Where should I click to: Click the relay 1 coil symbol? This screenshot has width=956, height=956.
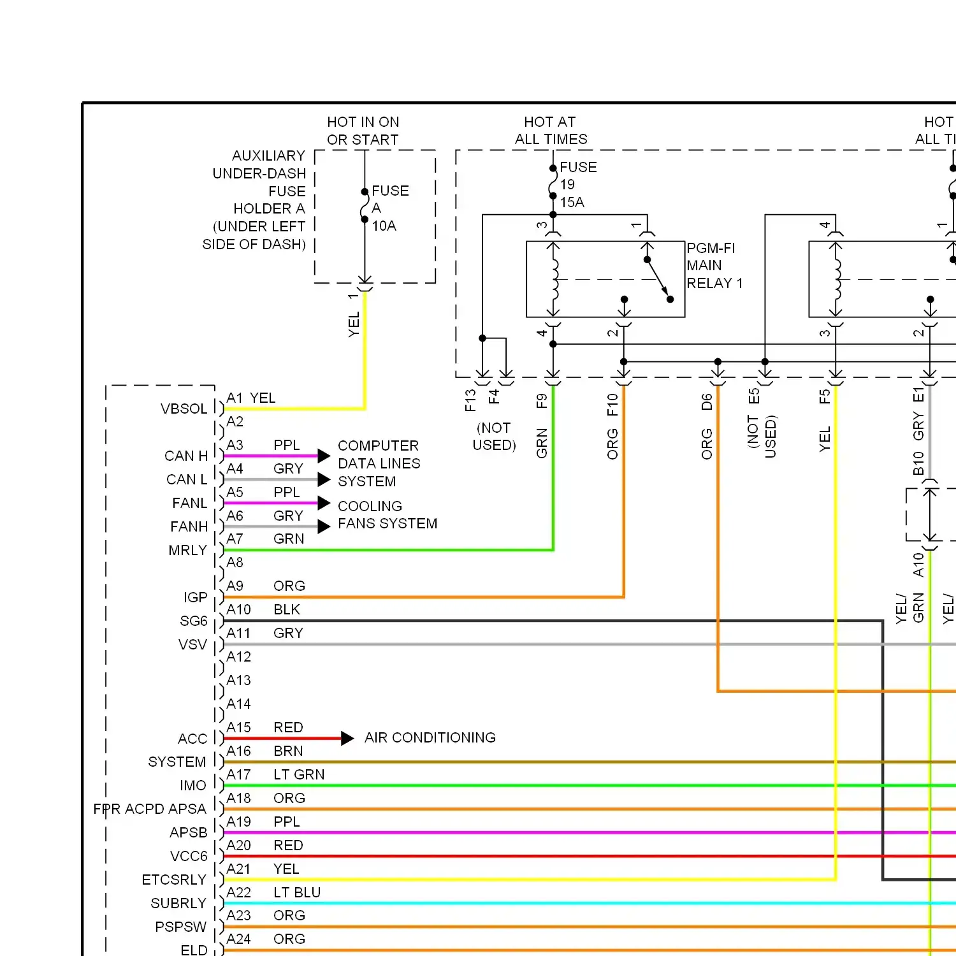pos(554,279)
